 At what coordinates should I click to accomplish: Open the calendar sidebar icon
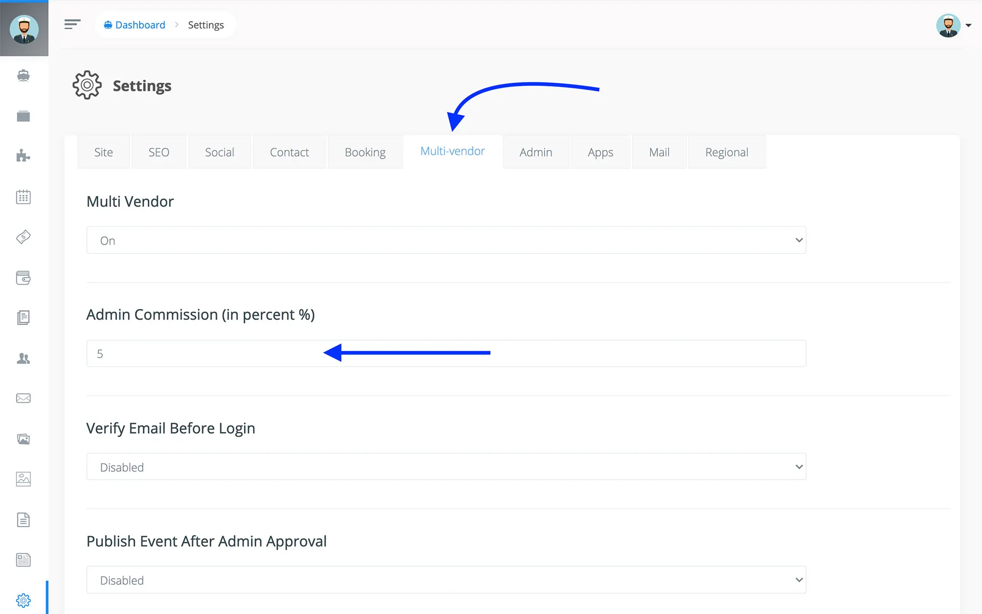coord(24,197)
